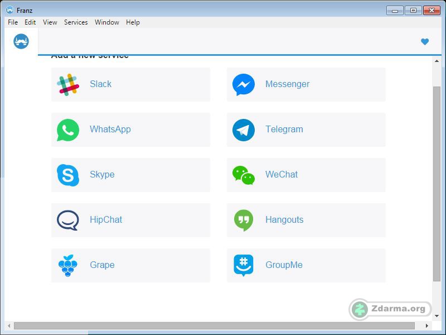
Task: Click the vertical scrollbar up arrow
Action: (437, 61)
